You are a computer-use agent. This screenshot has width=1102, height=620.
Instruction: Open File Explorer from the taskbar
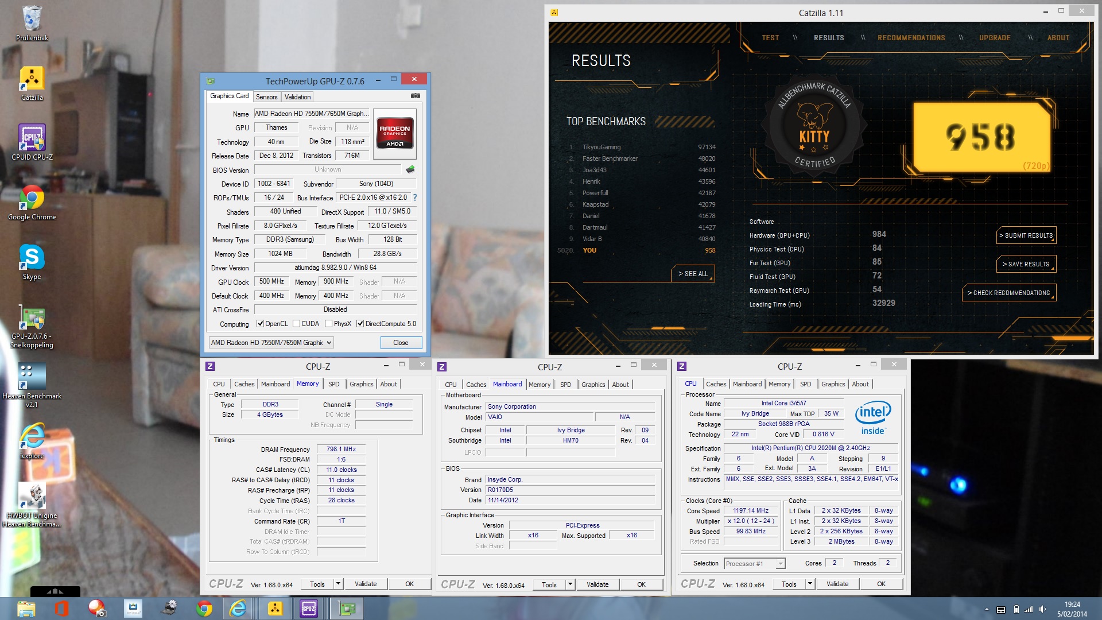pyautogui.click(x=26, y=609)
